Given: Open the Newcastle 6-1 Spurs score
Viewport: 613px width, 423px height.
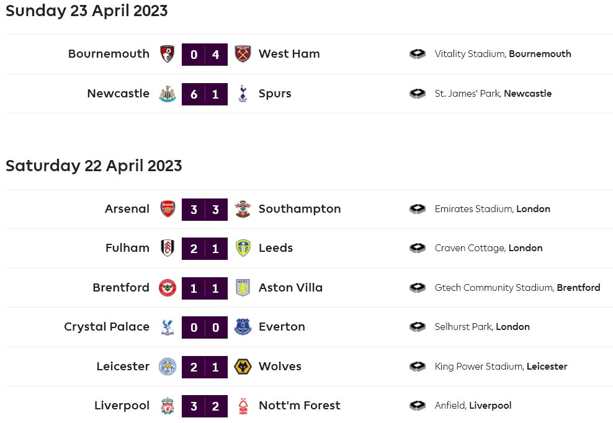Looking at the screenshot, I should pyautogui.click(x=205, y=94).
